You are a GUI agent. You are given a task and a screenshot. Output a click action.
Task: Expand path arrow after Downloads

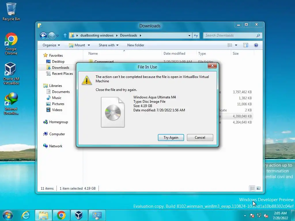140,35
